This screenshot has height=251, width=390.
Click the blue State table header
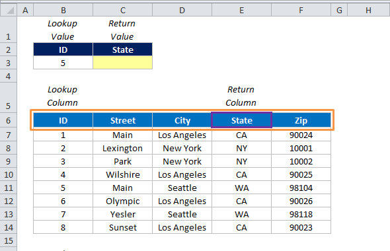coord(241,120)
